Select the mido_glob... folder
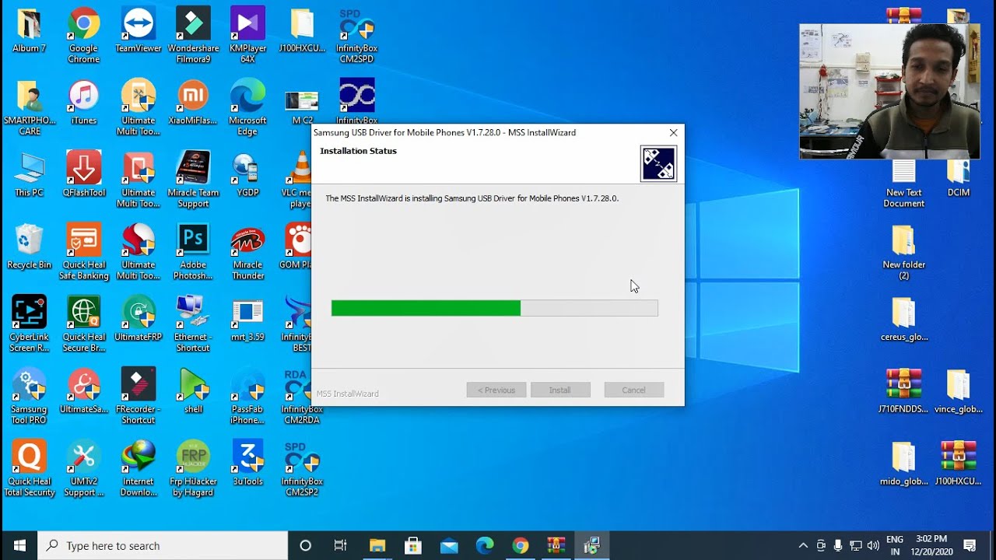Viewport: 996px width, 560px height. pyautogui.click(x=904, y=464)
